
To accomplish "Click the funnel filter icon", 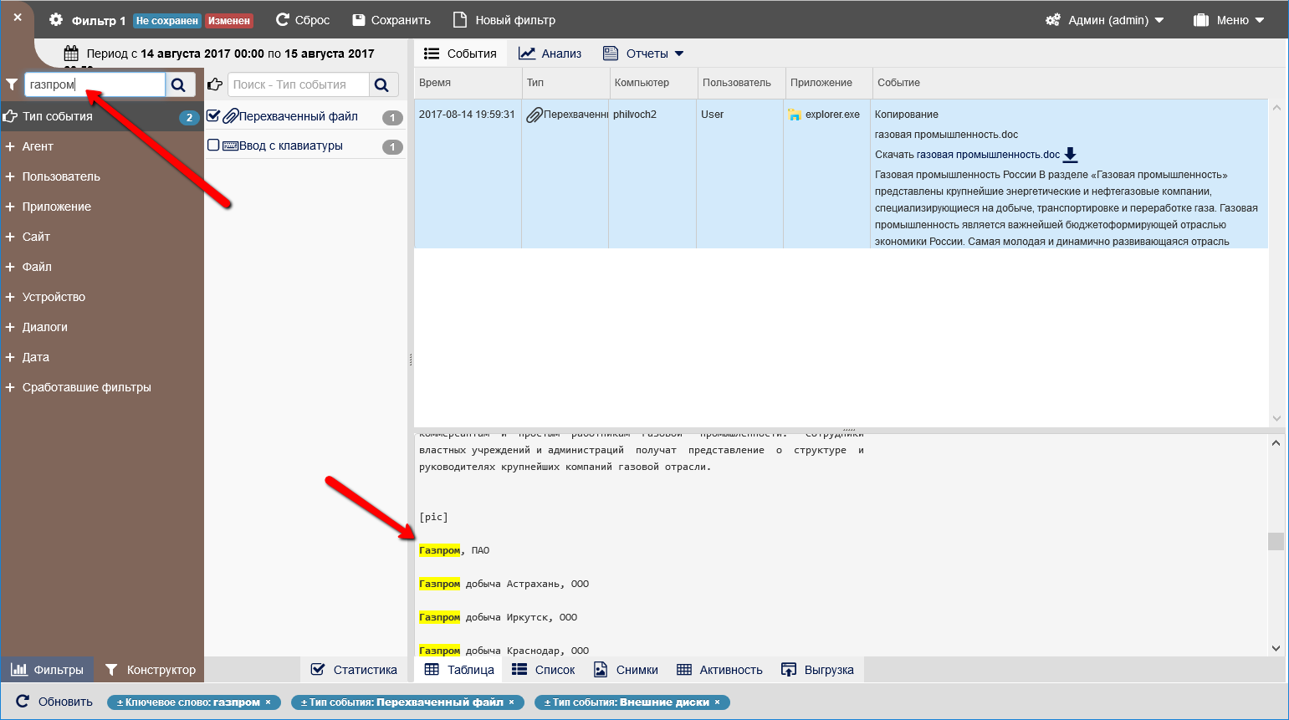I will [12, 84].
